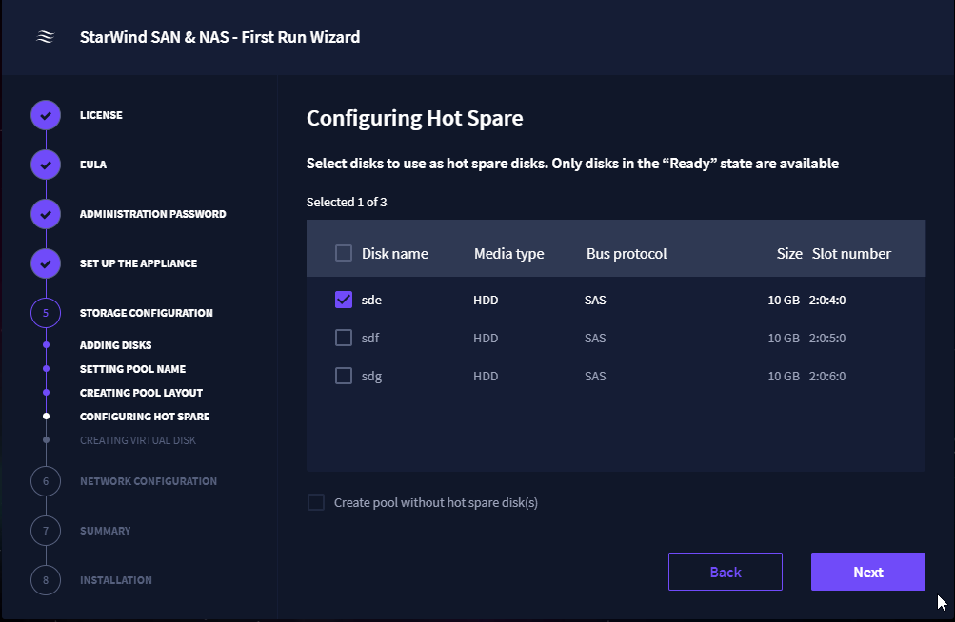Toggle the select-all checkbox beside Disk name
Screen dimensions: 955x622
(344, 253)
